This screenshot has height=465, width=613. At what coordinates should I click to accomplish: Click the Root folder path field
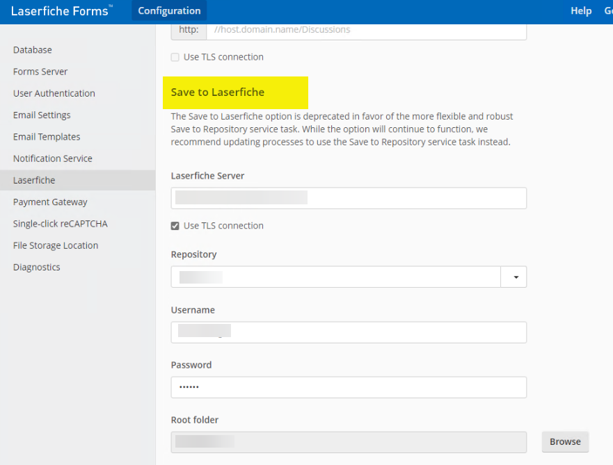pyautogui.click(x=349, y=442)
